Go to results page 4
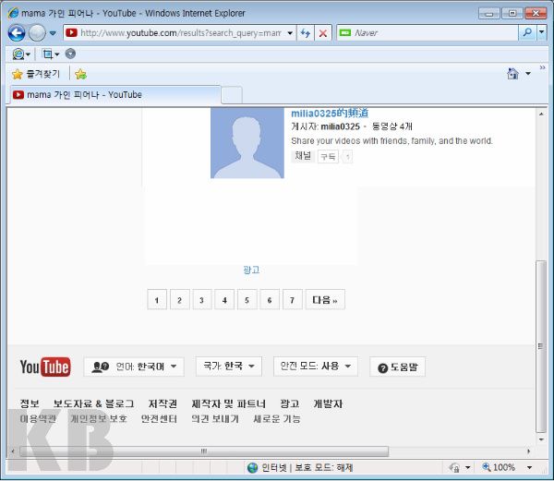 click(x=224, y=300)
